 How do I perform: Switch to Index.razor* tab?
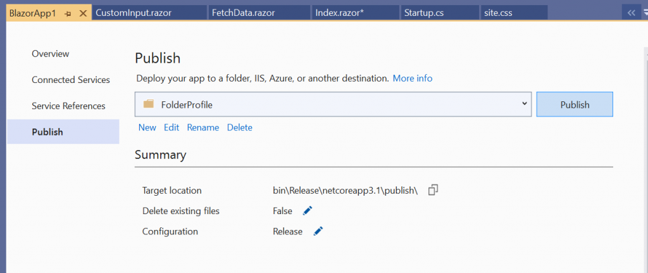click(340, 13)
